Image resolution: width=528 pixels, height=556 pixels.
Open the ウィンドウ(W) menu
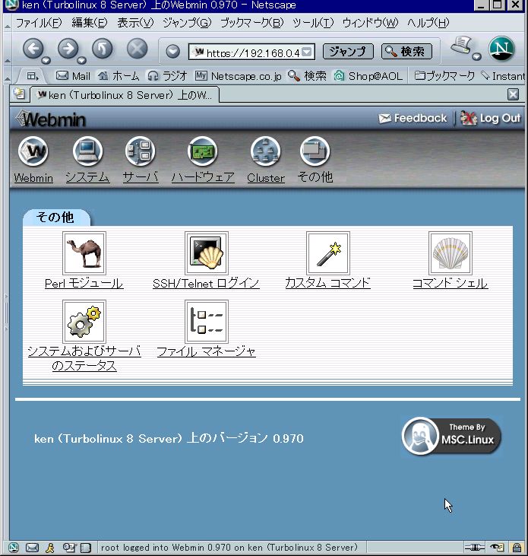point(370,23)
